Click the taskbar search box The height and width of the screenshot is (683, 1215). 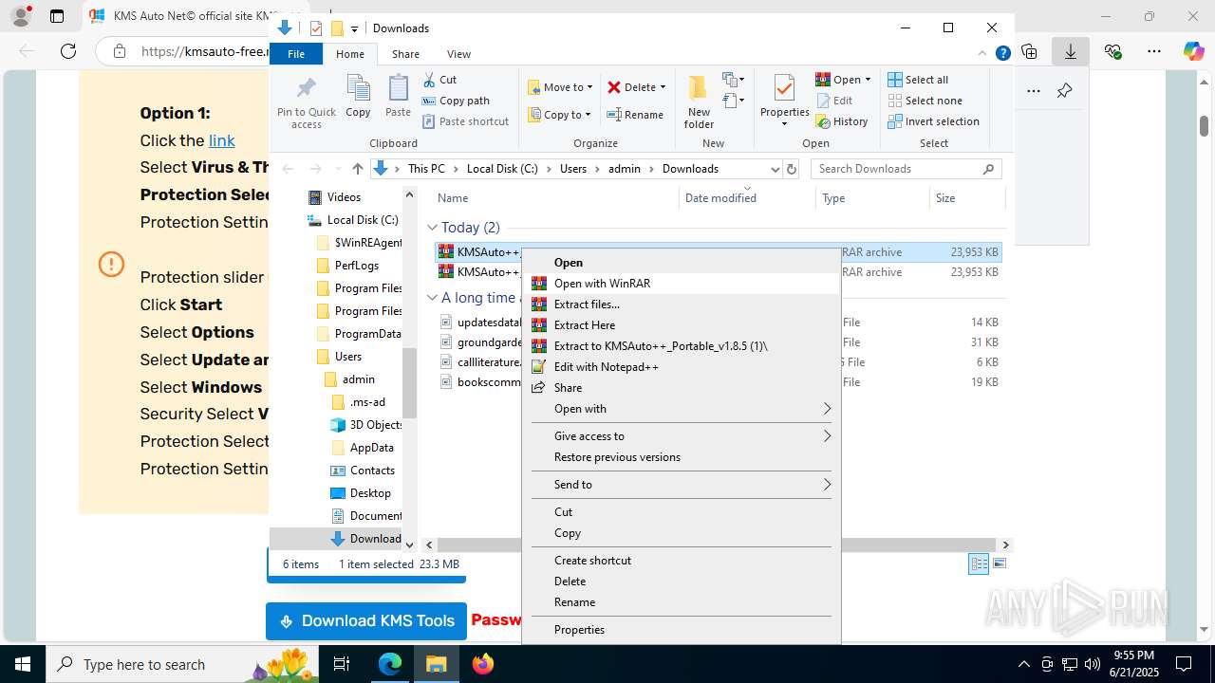(x=184, y=664)
